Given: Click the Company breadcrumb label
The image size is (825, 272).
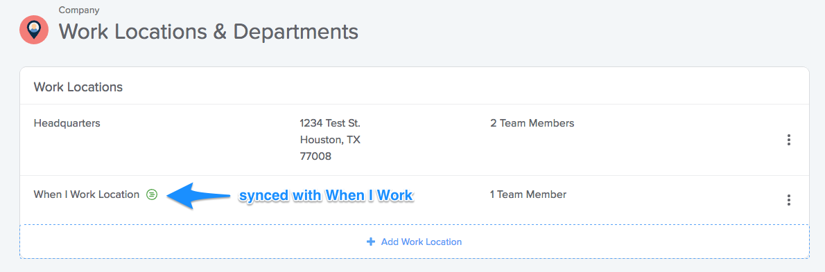Looking at the screenshot, I should pyautogui.click(x=79, y=10).
